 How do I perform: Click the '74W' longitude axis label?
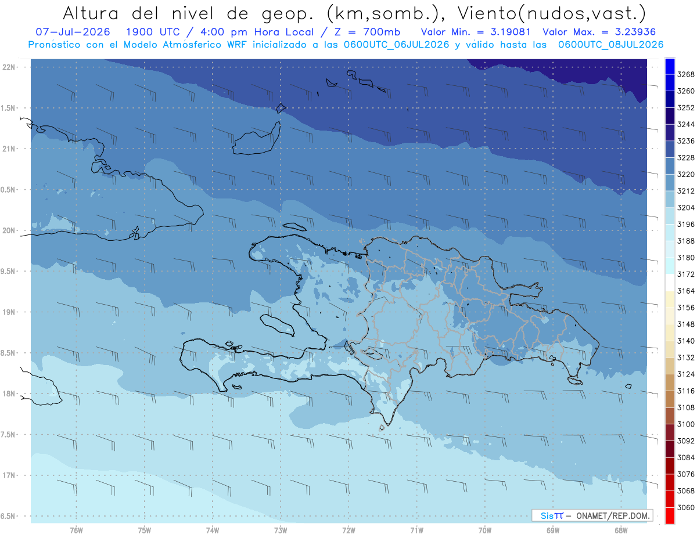coord(213,530)
